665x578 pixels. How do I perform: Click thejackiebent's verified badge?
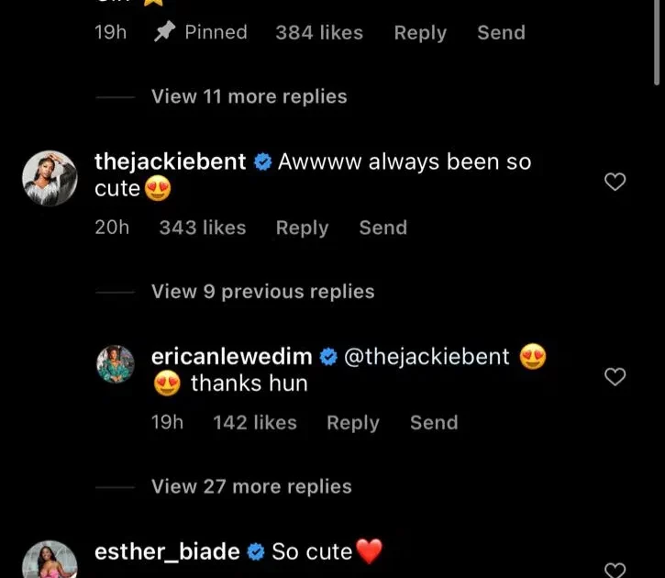click(x=263, y=162)
